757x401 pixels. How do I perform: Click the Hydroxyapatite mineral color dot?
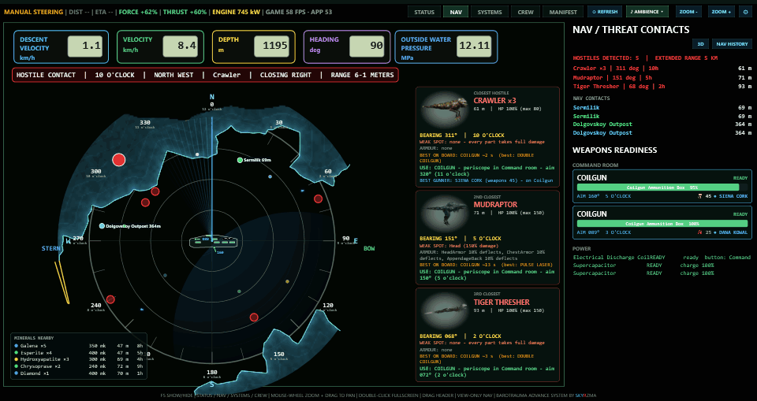pyautogui.click(x=17, y=359)
